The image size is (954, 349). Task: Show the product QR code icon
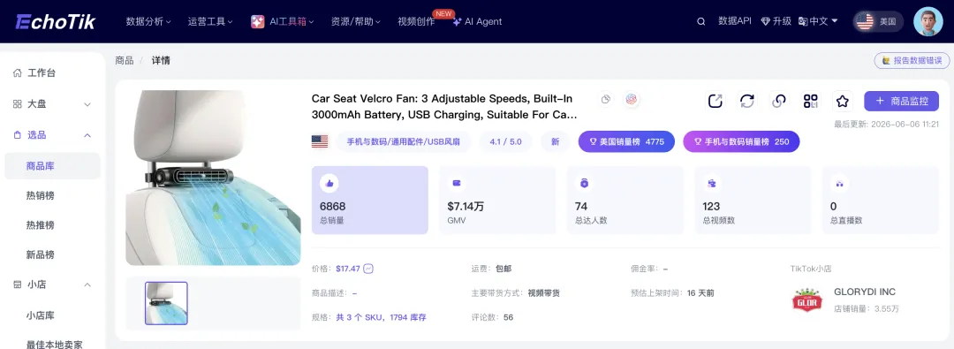tap(810, 101)
